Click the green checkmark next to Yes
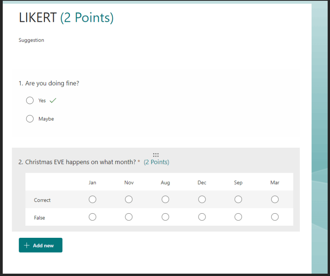This screenshot has width=330, height=276. pos(53,101)
